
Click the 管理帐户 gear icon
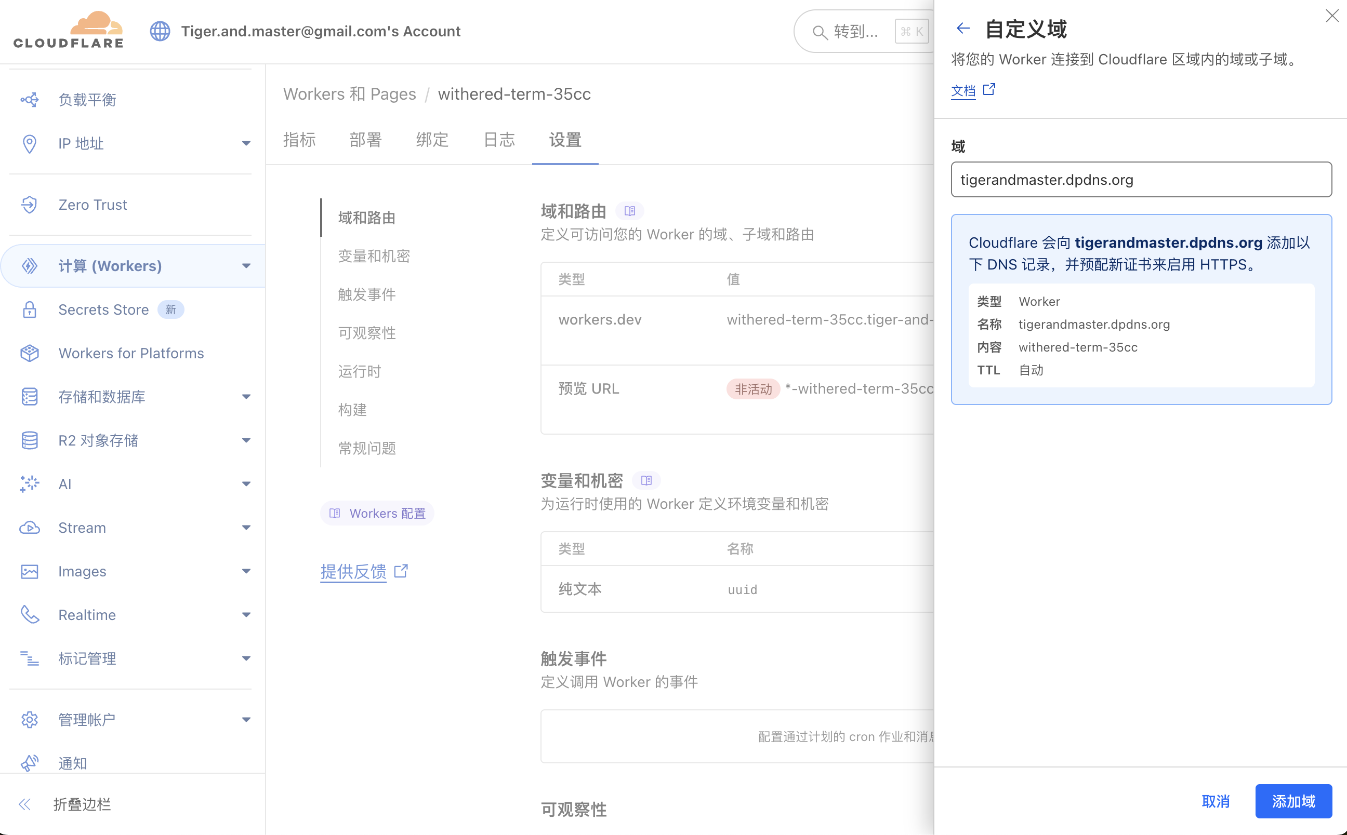pos(29,720)
